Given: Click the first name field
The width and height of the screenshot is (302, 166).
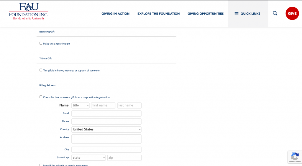Looking at the screenshot, I should click(103, 105).
